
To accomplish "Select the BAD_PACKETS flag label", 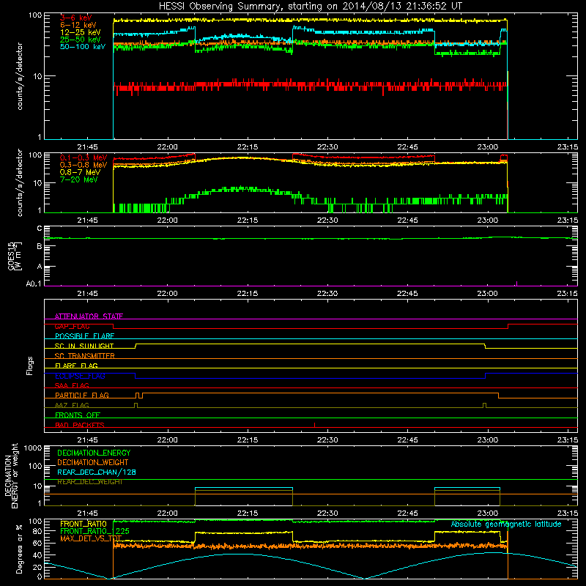I will (80, 425).
